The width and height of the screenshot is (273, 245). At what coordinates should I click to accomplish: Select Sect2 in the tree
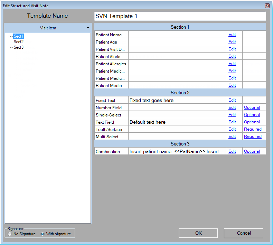click(x=19, y=42)
